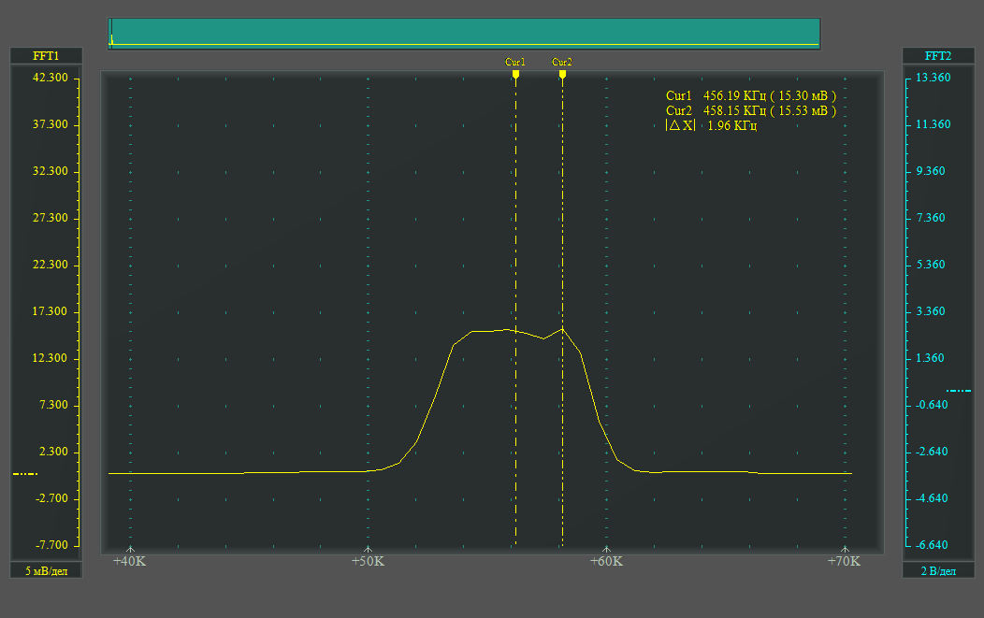The height and width of the screenshot is (618, 984).
Task: Click the spike in the overview bar
Action: pyautogui.click(x=111, y=39)
